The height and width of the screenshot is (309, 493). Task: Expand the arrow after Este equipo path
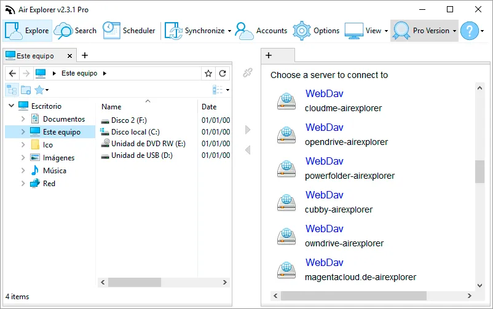[105, 73]
